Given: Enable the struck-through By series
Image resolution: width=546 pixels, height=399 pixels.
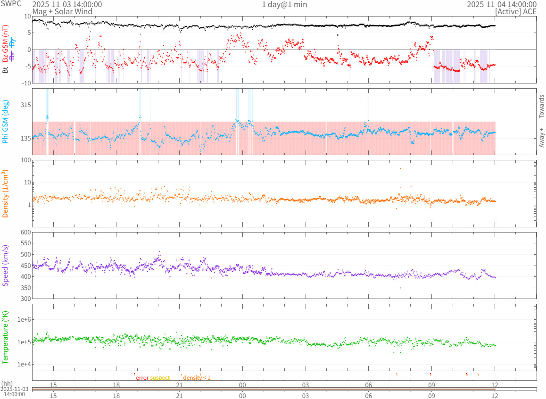Looking at the screenshot, I should (12, 42).
